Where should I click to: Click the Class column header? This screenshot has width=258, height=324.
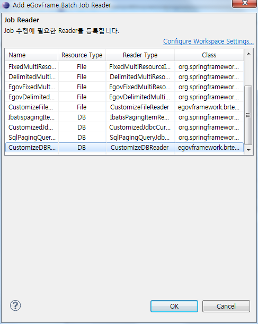pos(209,55)
